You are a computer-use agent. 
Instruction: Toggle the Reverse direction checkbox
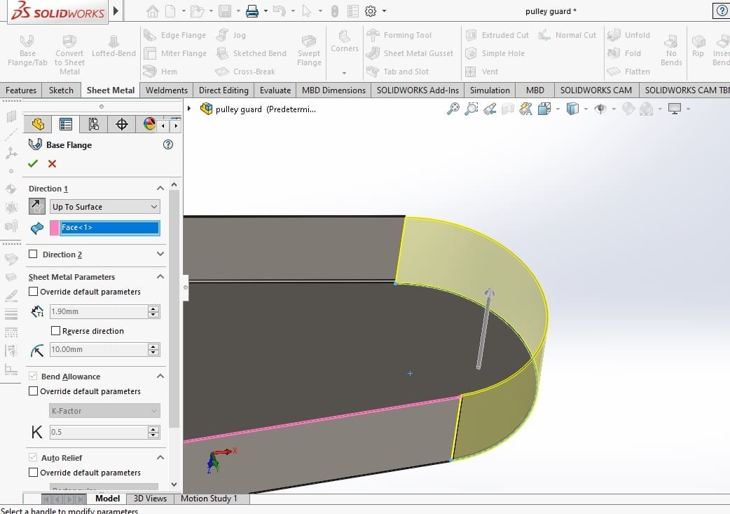point(55,330)
